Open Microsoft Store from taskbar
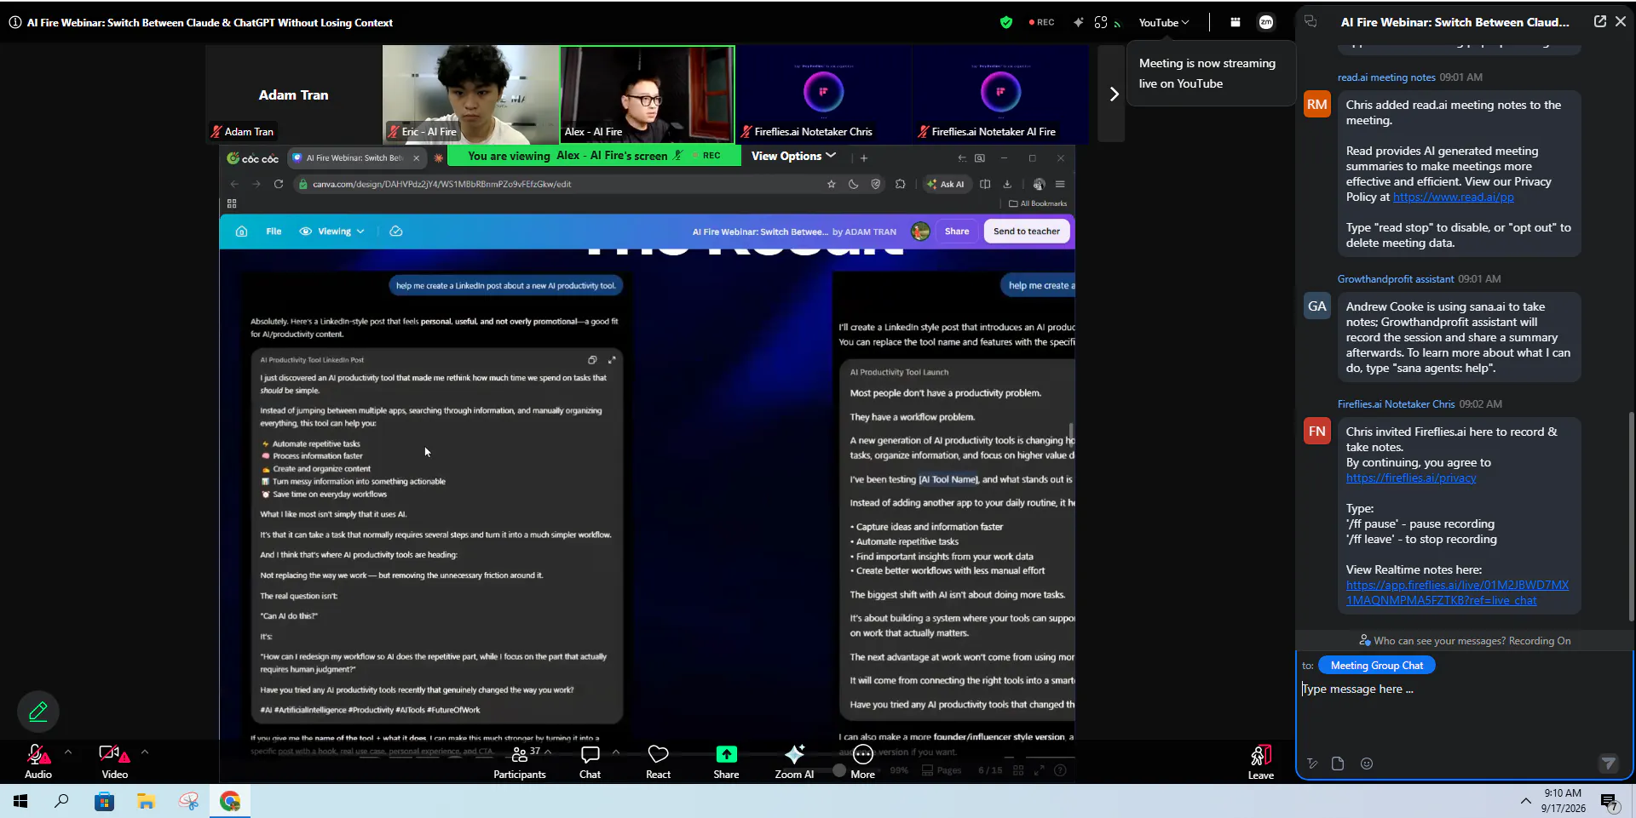 tap(104, 801)
